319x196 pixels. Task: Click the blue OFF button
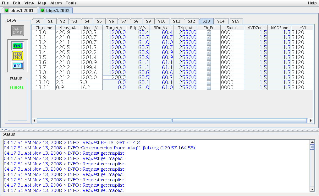coord(17,66)
